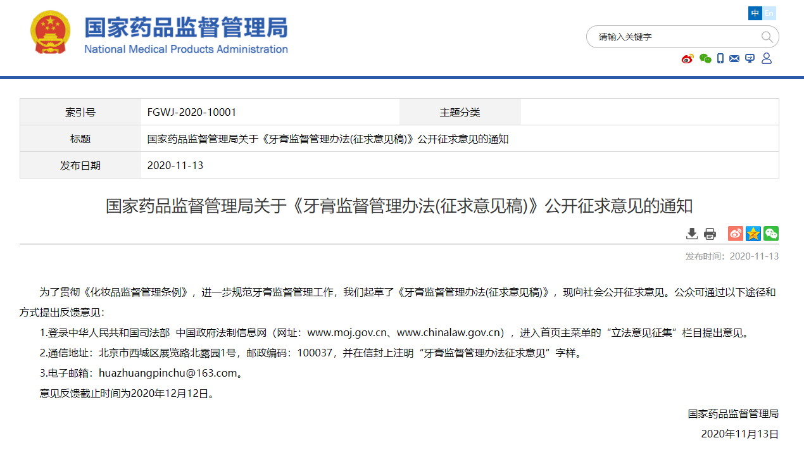Screen dimensions: 804x464
Task: Click the monitor icon in header
Action: (x=750, y=59)
